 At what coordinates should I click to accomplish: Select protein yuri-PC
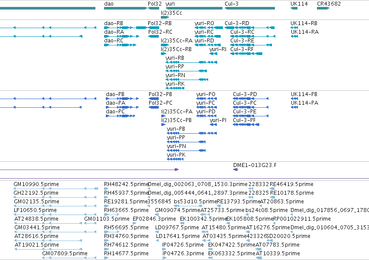click(207, 107)
